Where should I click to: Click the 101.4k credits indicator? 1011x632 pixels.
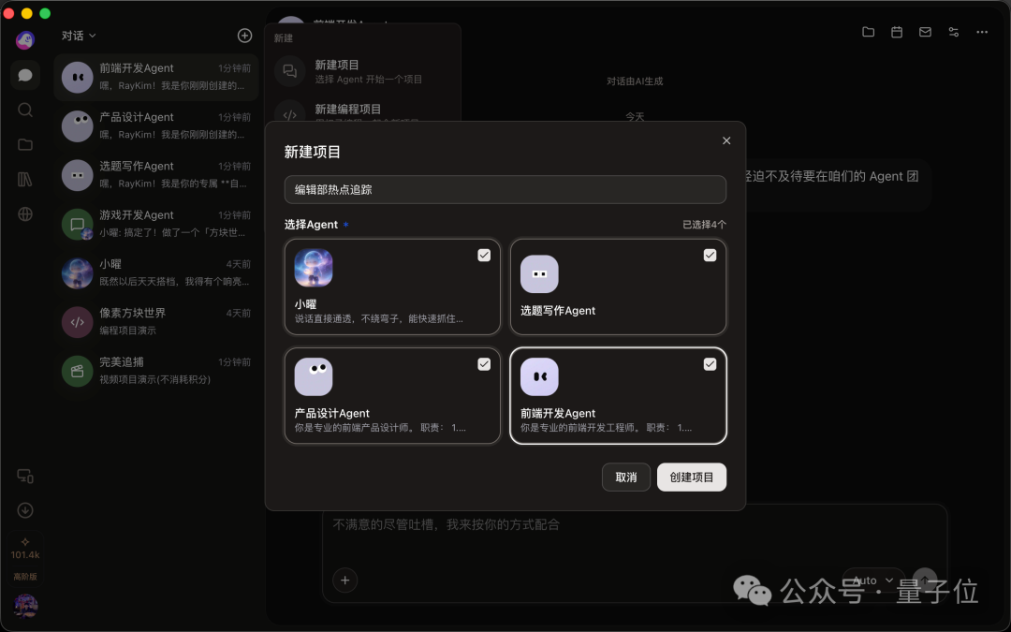click(x=25, y=549)
